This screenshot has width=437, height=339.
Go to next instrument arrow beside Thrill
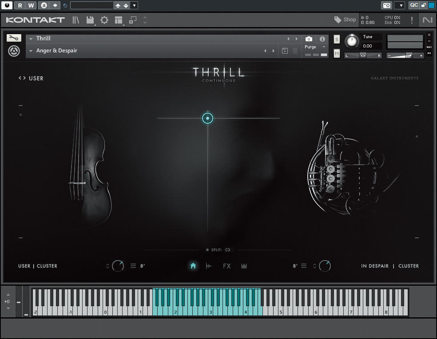(x=297, y=39)
